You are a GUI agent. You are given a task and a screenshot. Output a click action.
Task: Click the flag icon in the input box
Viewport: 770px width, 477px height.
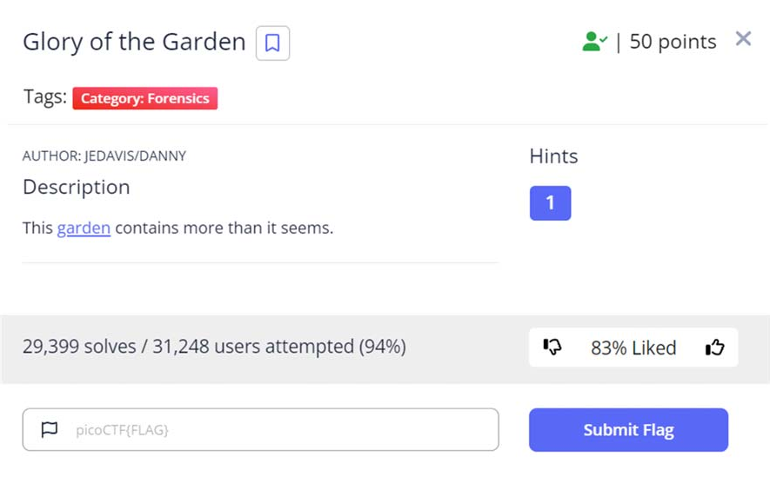pos(50,430)
